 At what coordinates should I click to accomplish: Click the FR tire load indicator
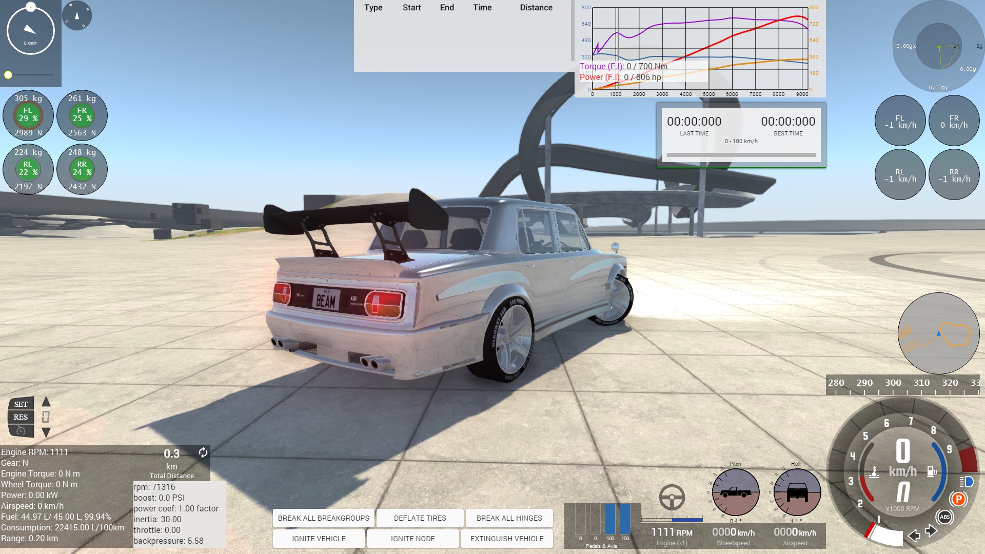pyautogui.click(x=82, y=115)
